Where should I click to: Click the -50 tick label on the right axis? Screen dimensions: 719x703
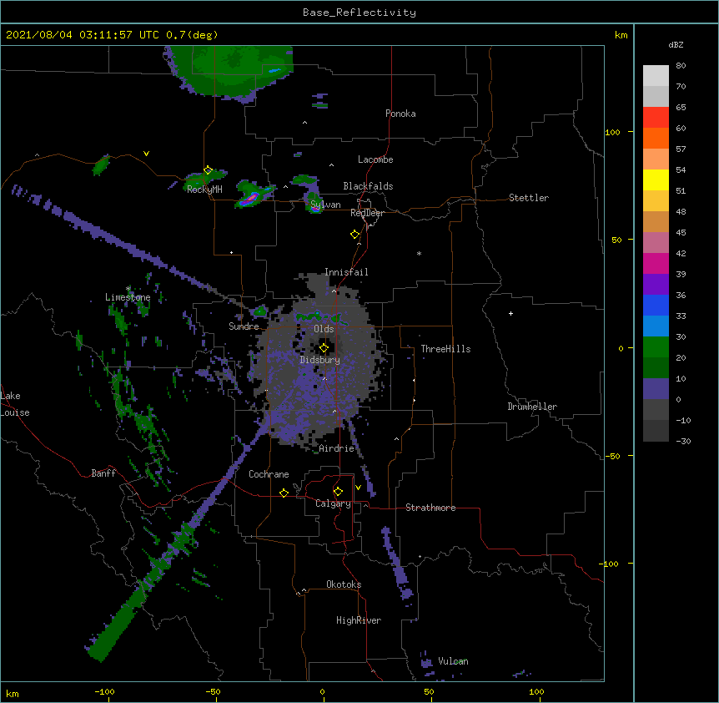pos(612,456)
